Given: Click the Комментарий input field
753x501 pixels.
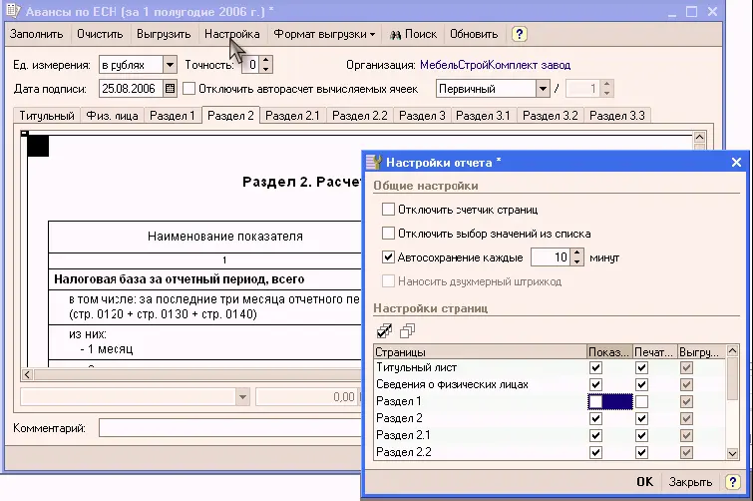Looking at the screenshot, I should 229,427.
